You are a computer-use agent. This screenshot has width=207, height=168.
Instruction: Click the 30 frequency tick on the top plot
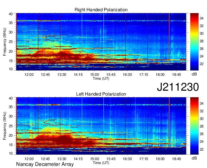11,32
